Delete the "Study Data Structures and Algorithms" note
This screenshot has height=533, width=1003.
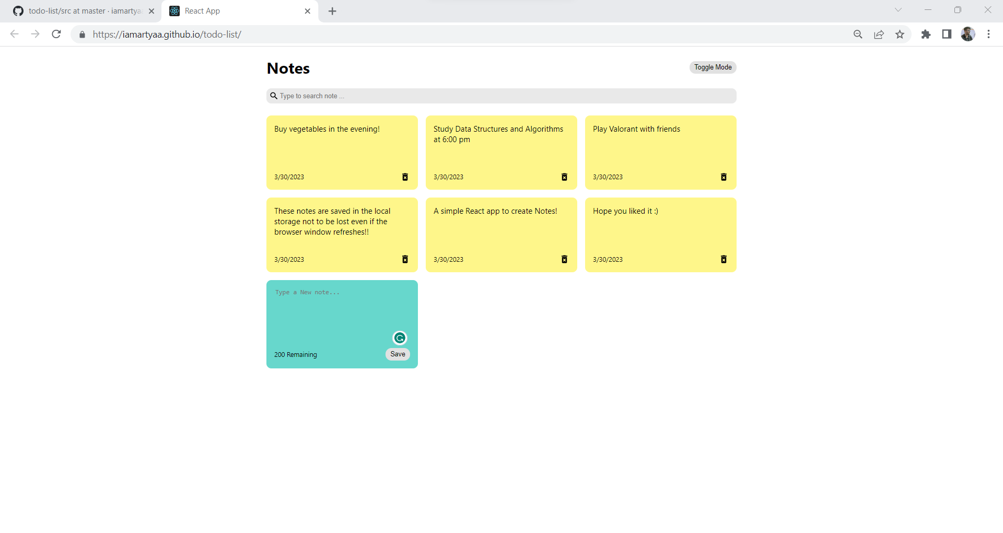[x=564, y=177]
